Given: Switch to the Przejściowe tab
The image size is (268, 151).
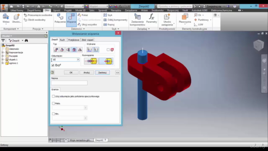Looking at the screenshot, I should [x=74, y=40].
